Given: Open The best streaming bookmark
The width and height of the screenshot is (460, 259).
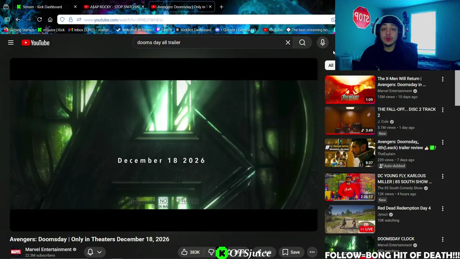Looking at the screenshot, I should [x=308, y=30].
